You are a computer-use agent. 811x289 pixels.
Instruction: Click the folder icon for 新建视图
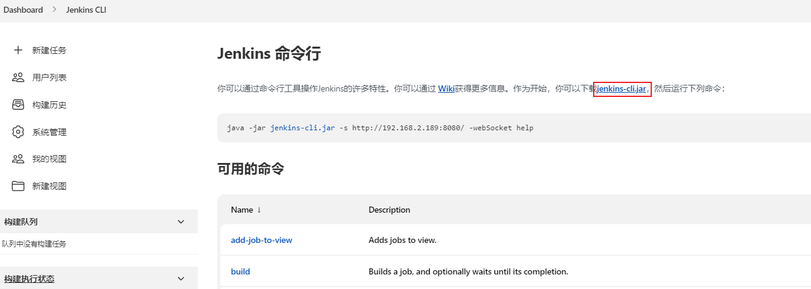(x=18, y=186)
